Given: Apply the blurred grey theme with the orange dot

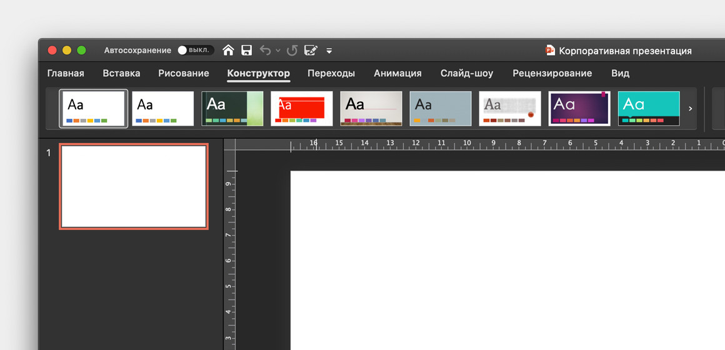Looking at the screenshot, I should (x=510, y=109).
